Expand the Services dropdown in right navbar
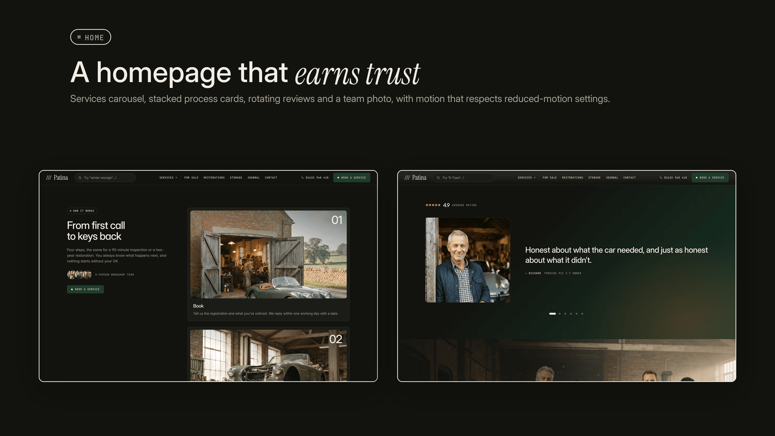775x436 pixels. [526, 178]
